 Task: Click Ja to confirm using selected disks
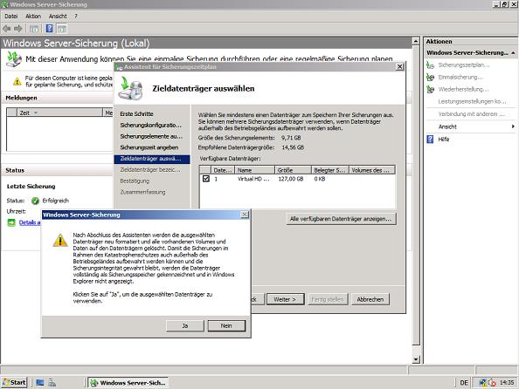coord(185,326)
